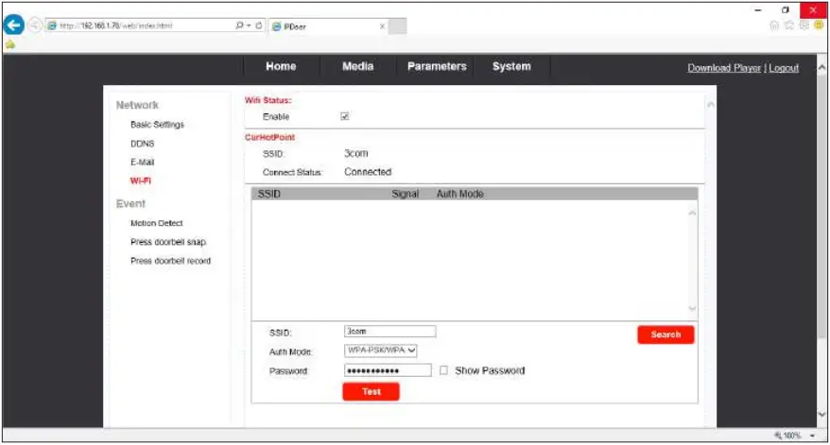Image resolution: width=830 pixels, height=445 pixels.
Task: Toggle the Wifi Enable checkbox
Action: (345, 116)
